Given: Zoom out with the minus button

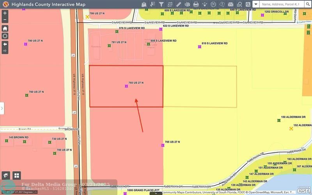Looking at the screenshot, I should tap(5, 20).
